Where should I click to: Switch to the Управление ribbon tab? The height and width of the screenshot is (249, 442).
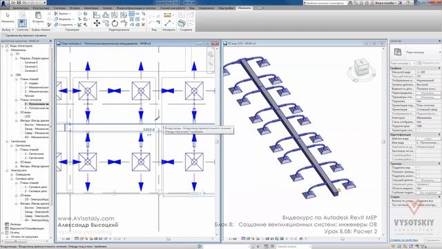206,8
